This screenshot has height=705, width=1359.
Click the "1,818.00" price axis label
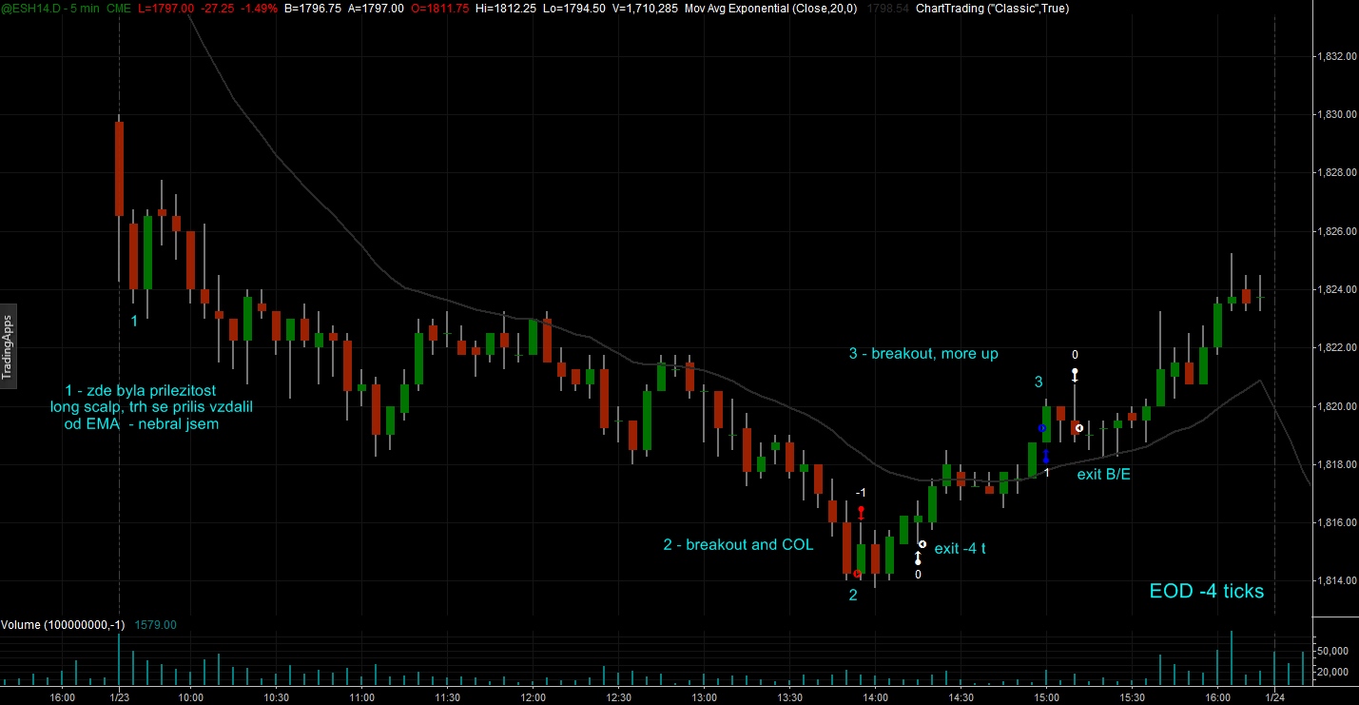pos(1335,464)
